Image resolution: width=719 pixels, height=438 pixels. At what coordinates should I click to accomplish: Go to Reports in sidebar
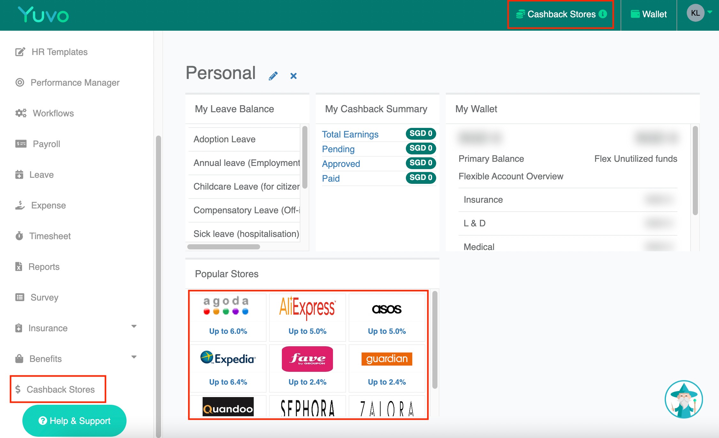coord(44,267)
